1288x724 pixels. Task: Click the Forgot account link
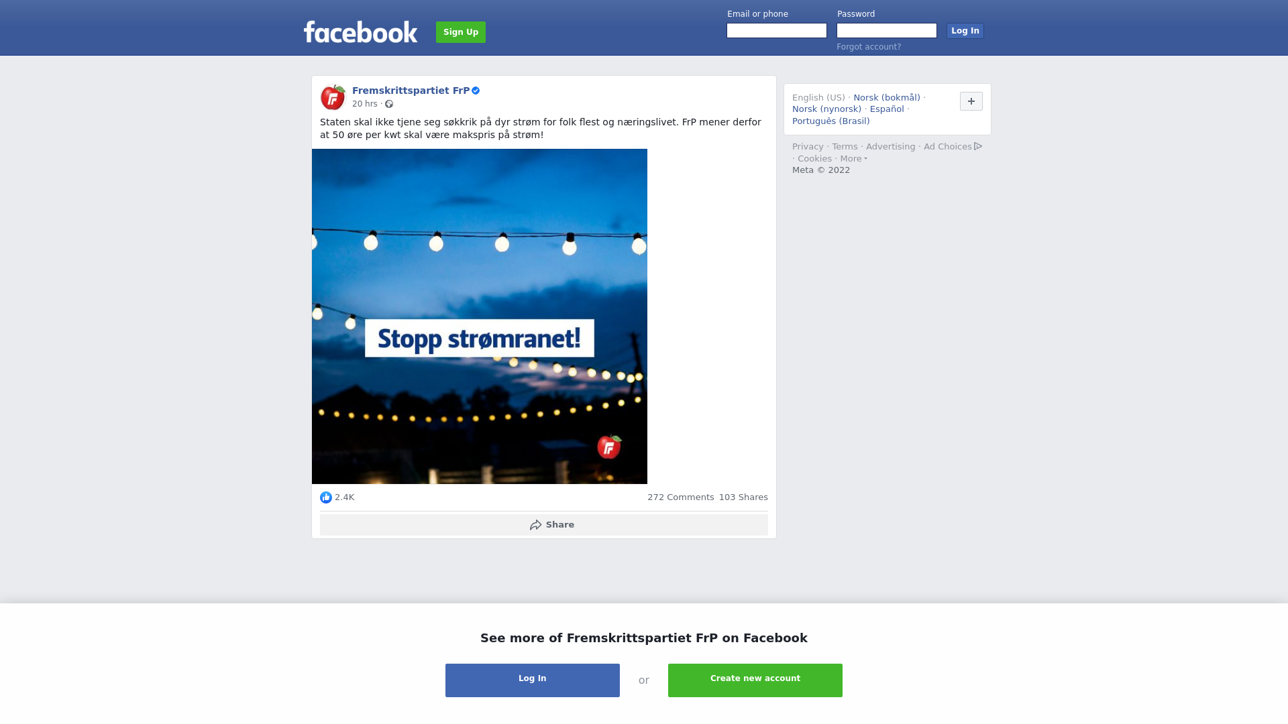[x=869, y=47]
